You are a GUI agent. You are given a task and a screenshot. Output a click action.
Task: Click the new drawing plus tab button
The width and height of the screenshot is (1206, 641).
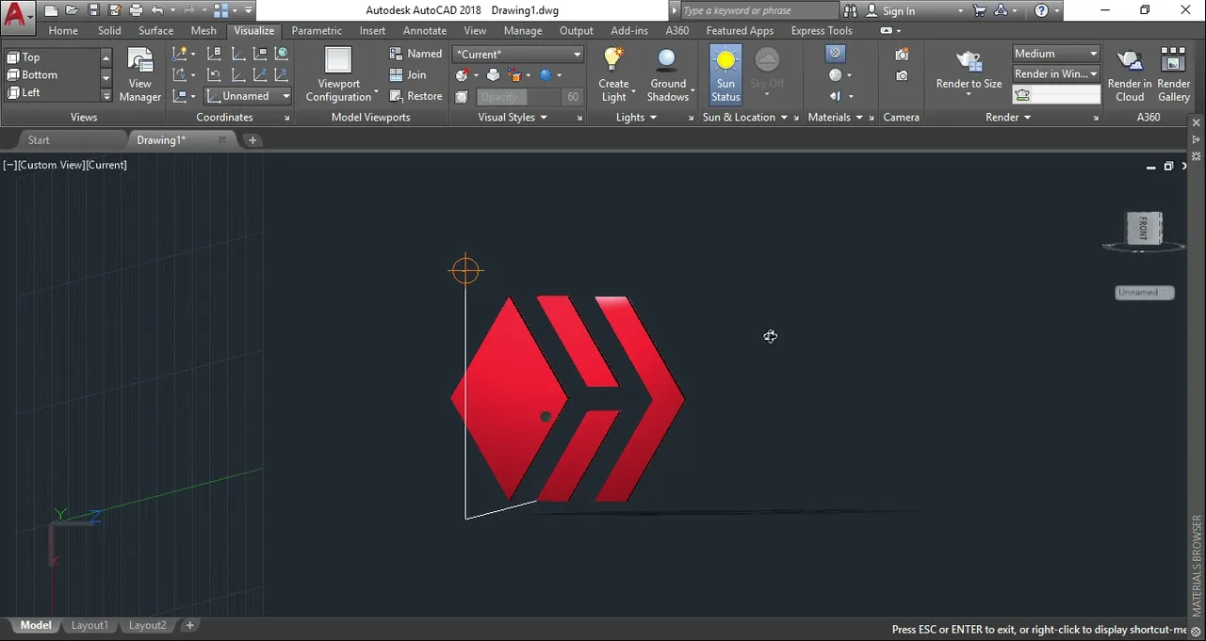pyautogui.click(x=253, y=140)
